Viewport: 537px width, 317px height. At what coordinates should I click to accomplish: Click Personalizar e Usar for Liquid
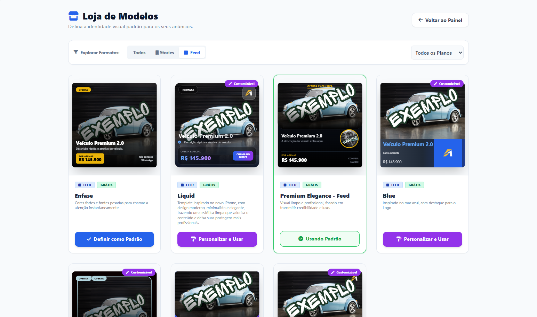pyautogui.click(x=217, y=239)
